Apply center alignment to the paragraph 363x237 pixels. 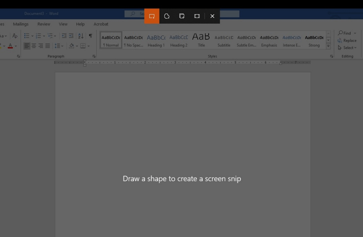pos(33,46)
